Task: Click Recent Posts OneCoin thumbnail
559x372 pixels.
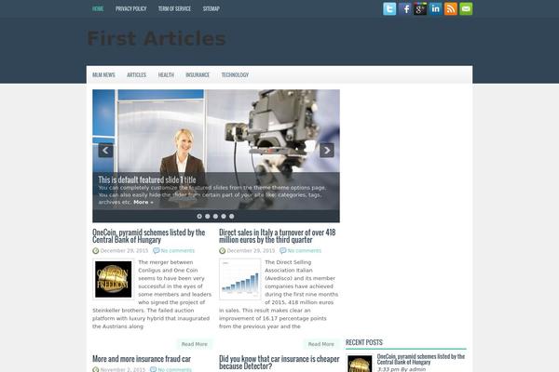Action: (x=360, y=364)
